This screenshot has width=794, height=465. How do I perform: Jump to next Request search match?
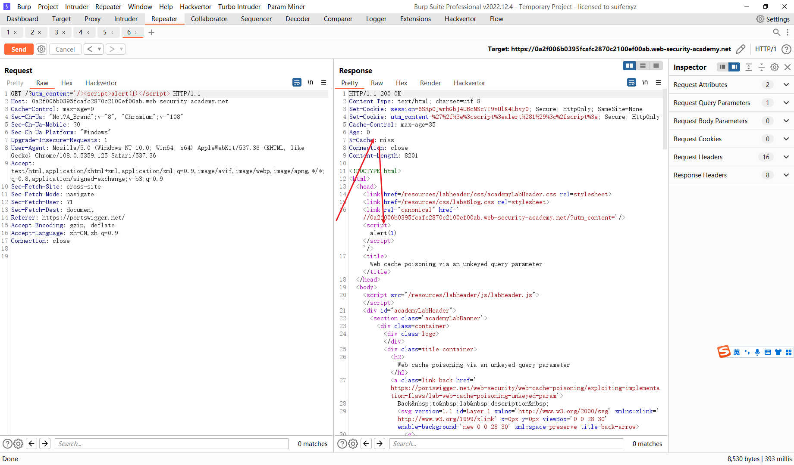pyautogui.click(x=45, y=443)
